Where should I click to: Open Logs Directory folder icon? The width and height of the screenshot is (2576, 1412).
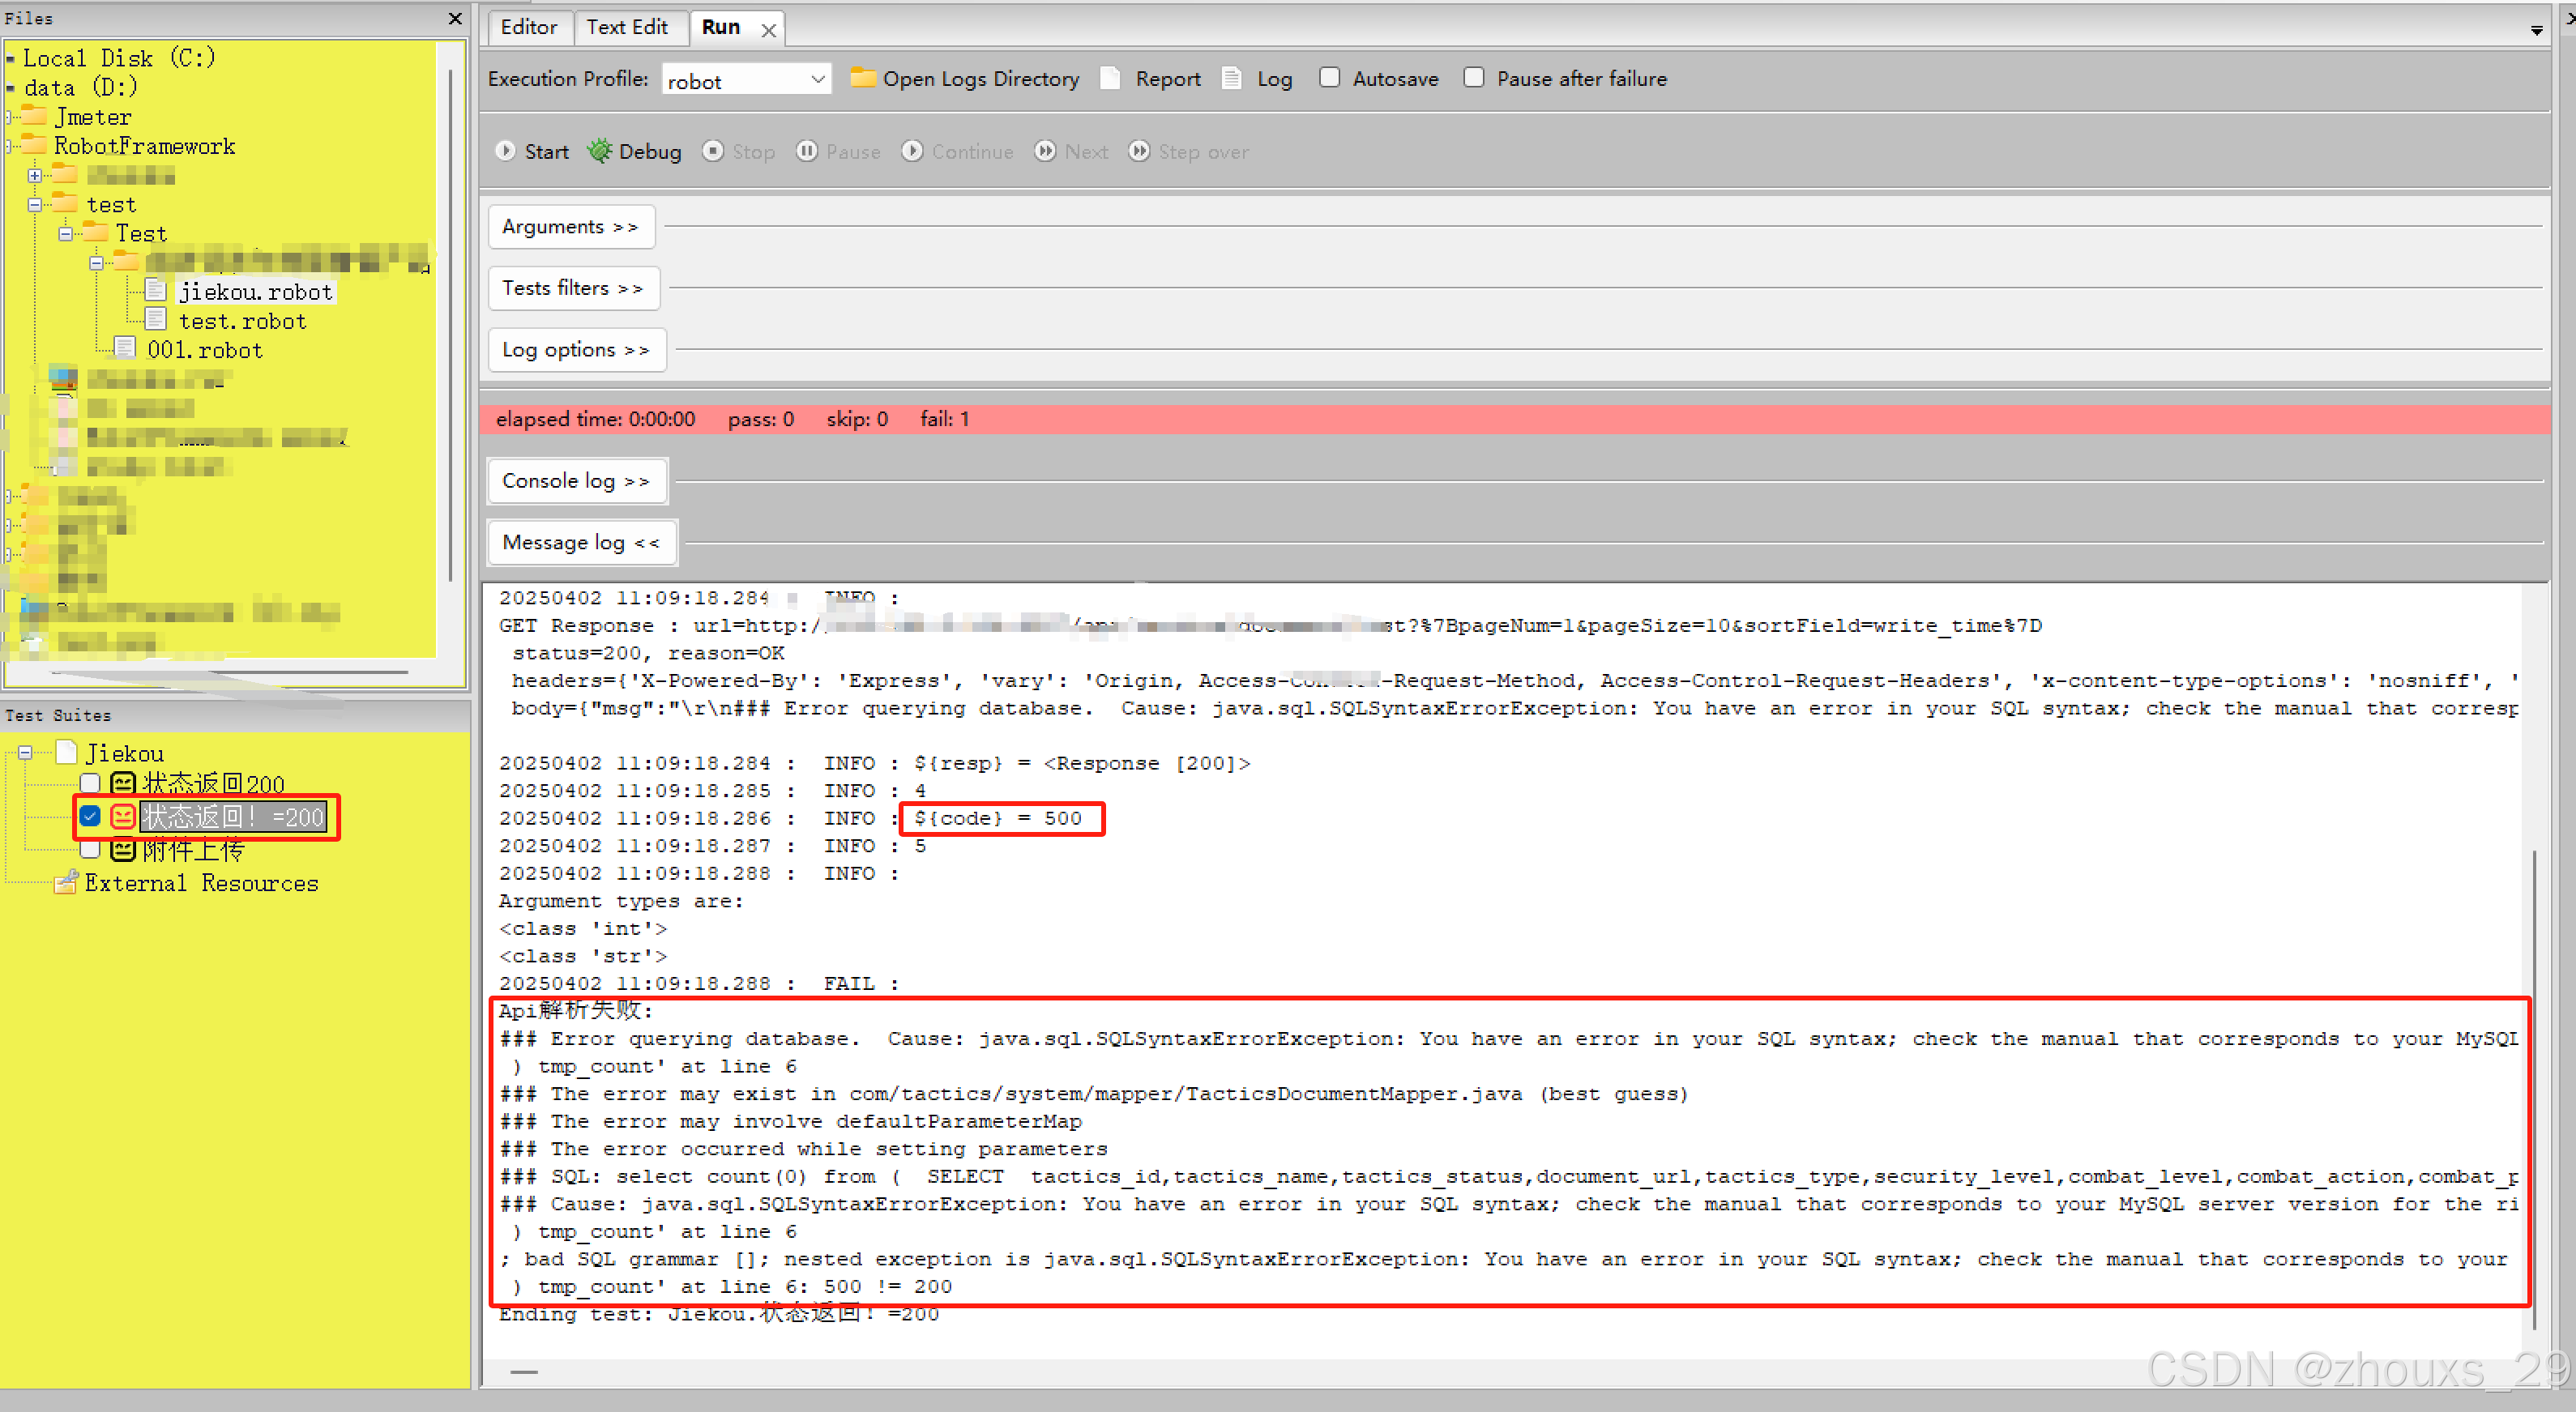pos(862,78)
